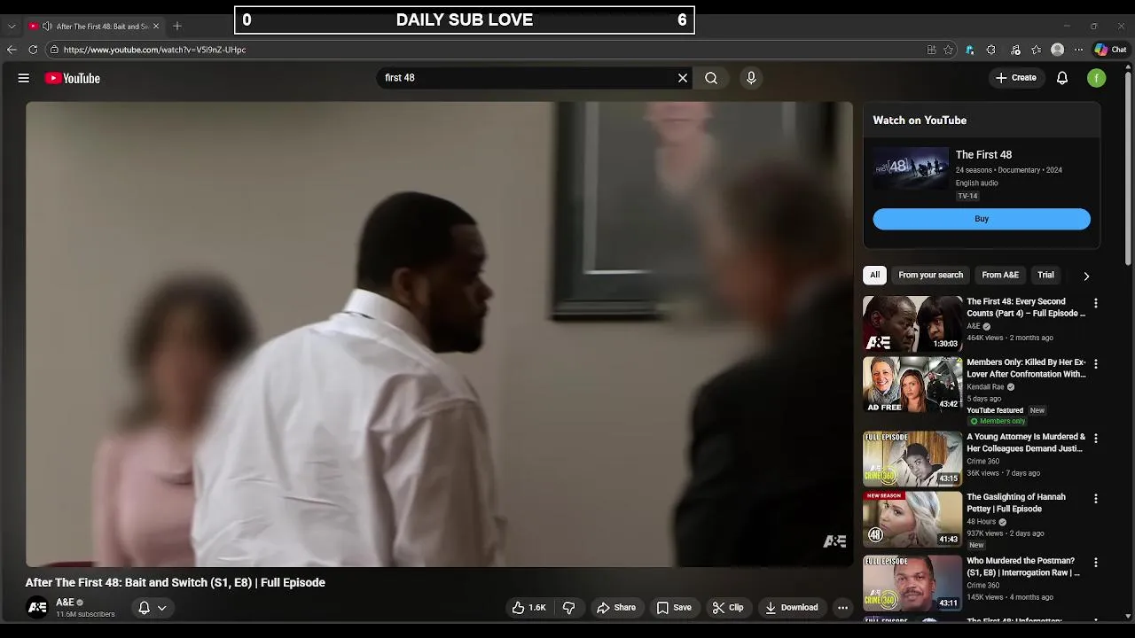Bookmark this page with star icon
This screenshot has height=638, width=1135.
pos(948,50)
